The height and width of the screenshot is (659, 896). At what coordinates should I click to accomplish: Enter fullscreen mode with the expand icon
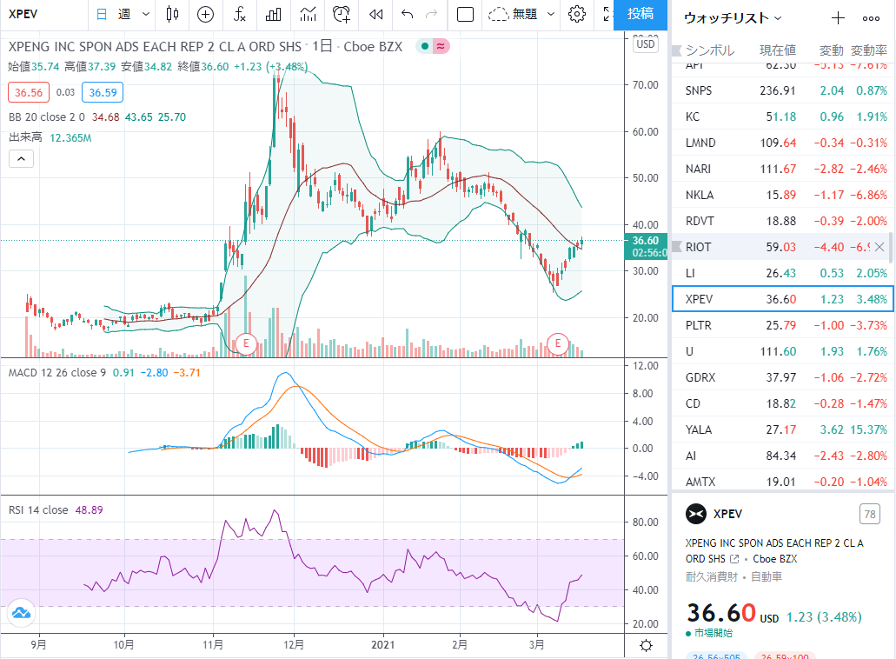coord(607,14)
